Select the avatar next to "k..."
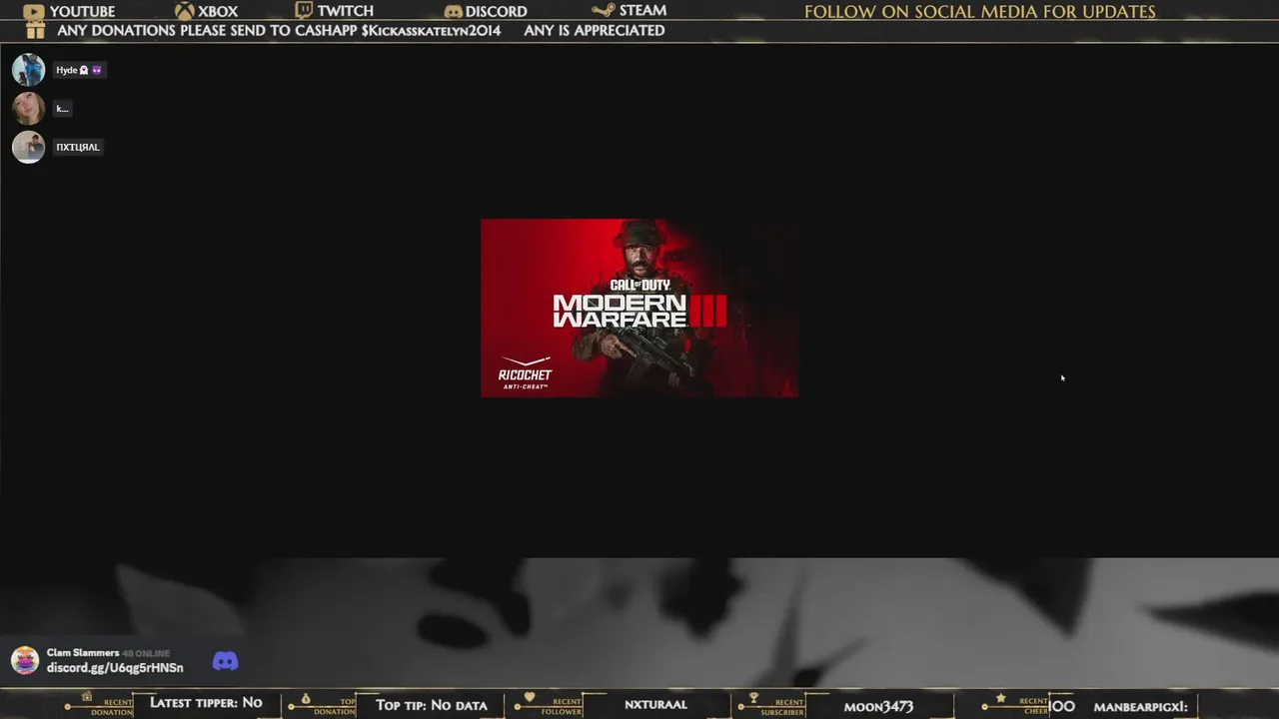 28,108
